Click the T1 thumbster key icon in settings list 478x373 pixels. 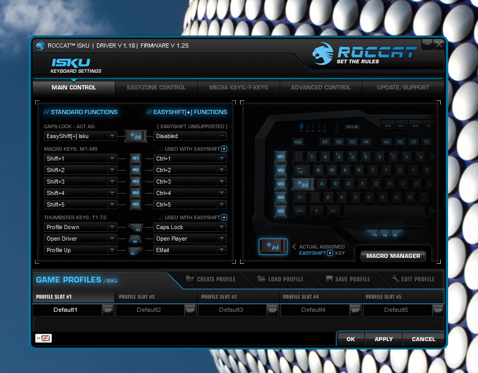click(136, 228)
